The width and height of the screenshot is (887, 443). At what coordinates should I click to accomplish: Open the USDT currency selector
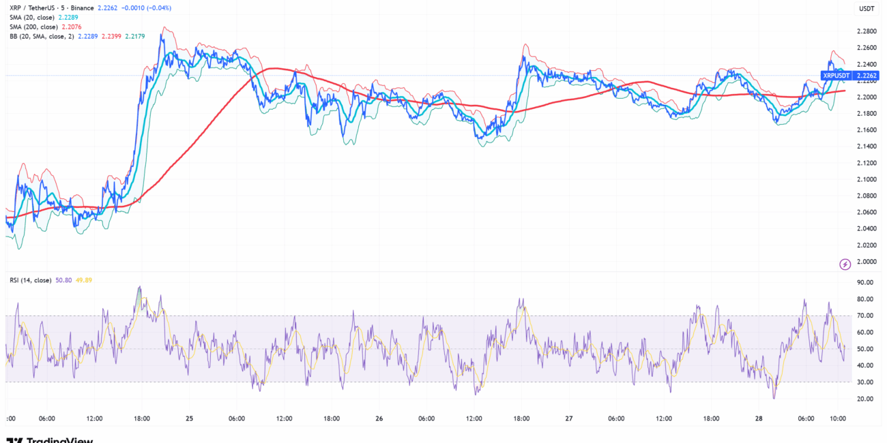coord(867,8)
